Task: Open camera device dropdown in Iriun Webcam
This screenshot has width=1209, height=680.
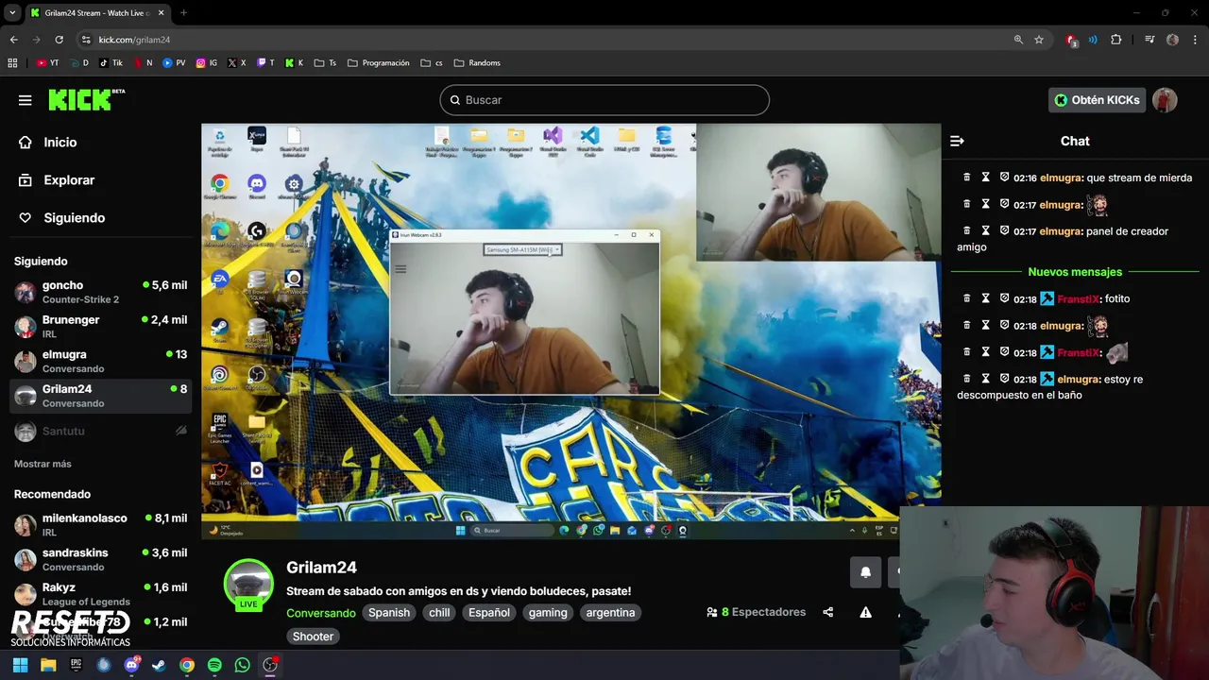Action: coord(522,249)
